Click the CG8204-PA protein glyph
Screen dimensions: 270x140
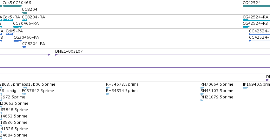point(24,47)
